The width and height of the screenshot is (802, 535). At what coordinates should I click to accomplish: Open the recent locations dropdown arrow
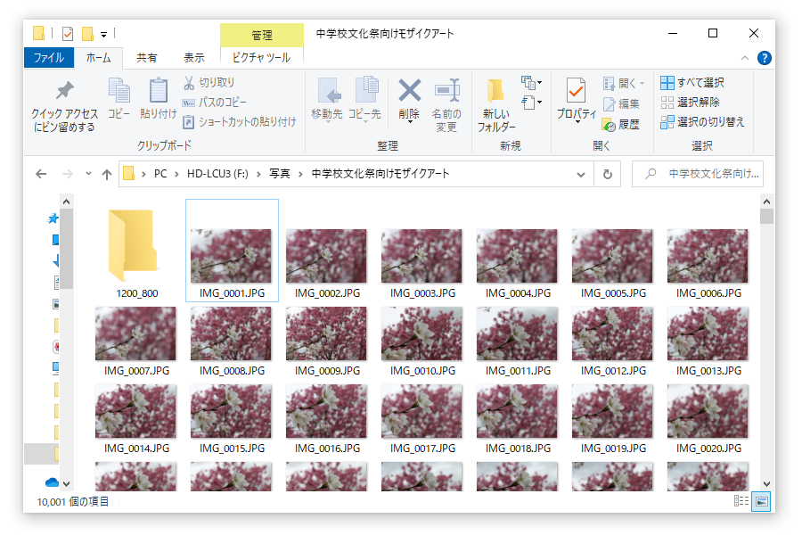pos(88,174)
